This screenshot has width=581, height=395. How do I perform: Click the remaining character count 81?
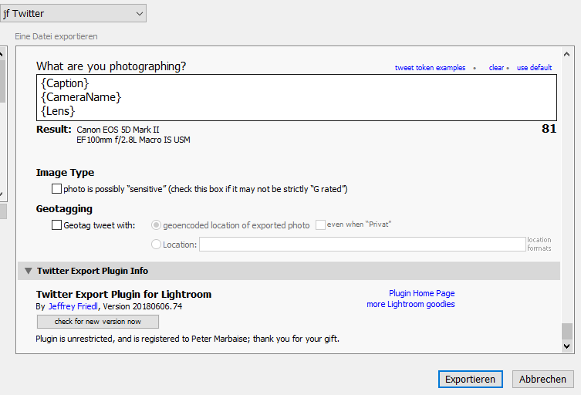(x=549, y=129)
